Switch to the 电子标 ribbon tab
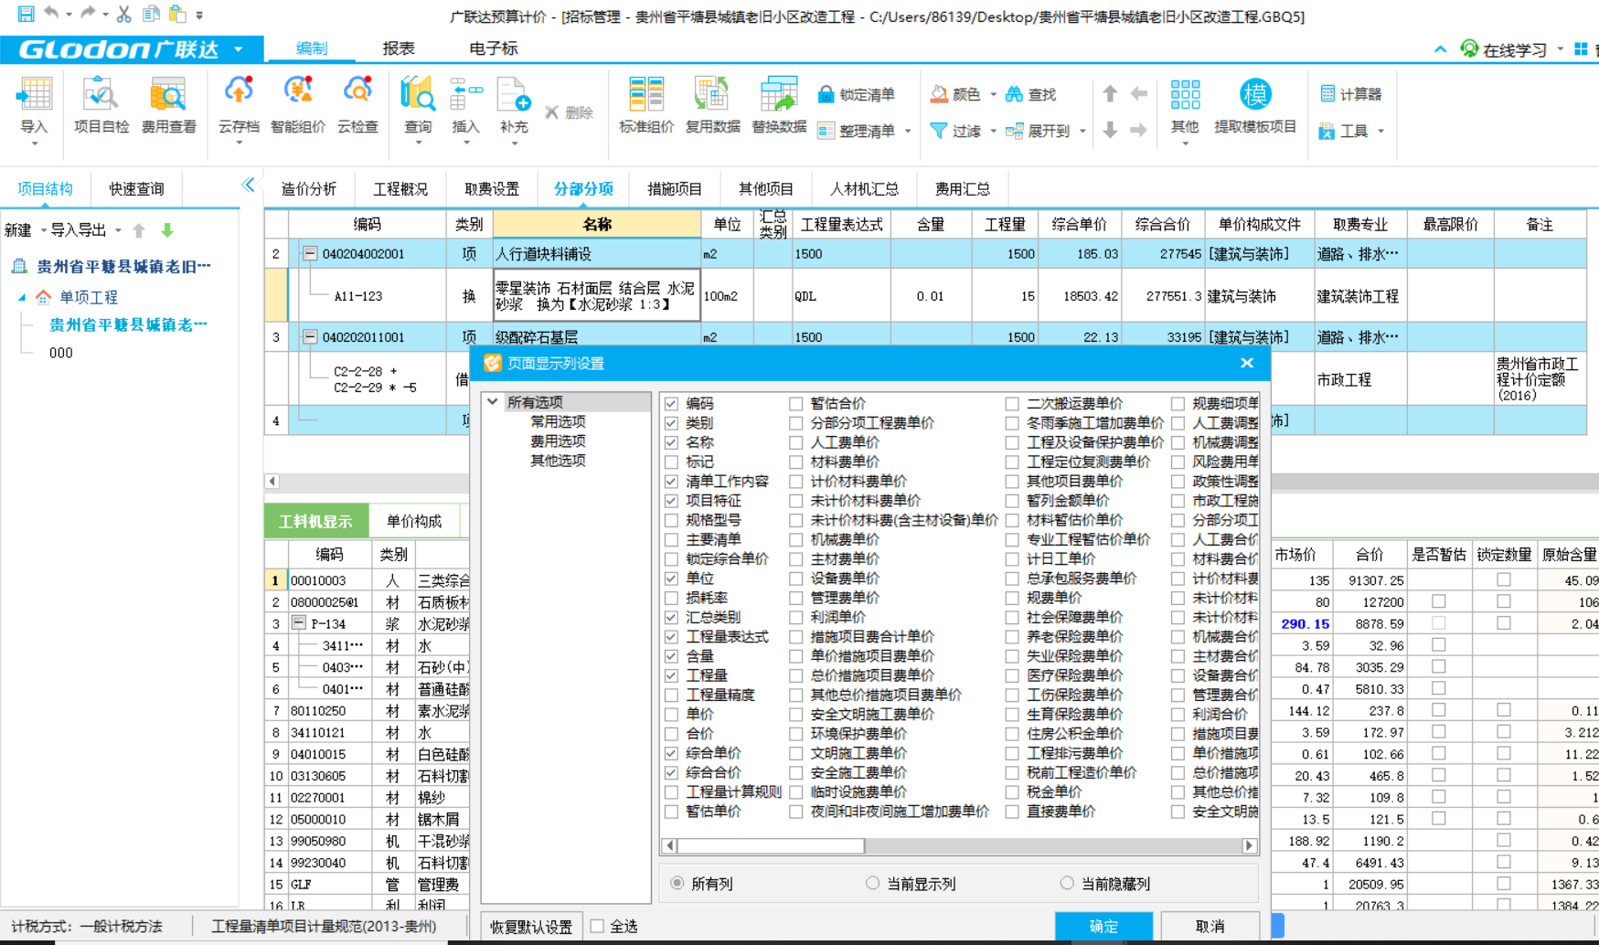Screen dimensions: 1599x945 click(x=493, y=48)
